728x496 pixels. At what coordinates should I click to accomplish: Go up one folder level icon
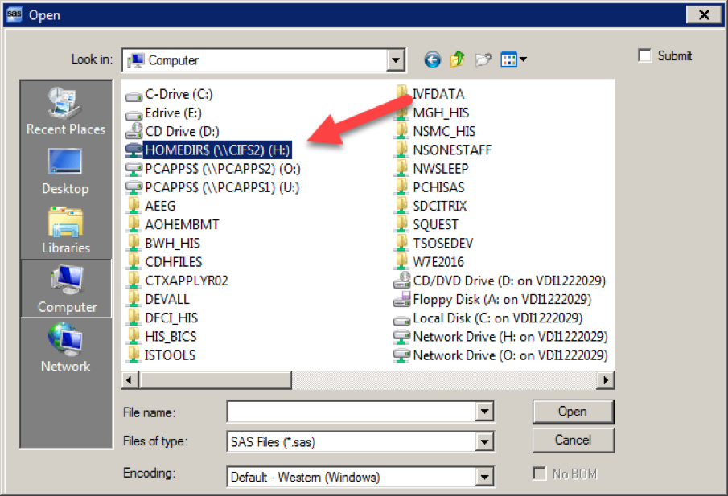click(458, 59)
